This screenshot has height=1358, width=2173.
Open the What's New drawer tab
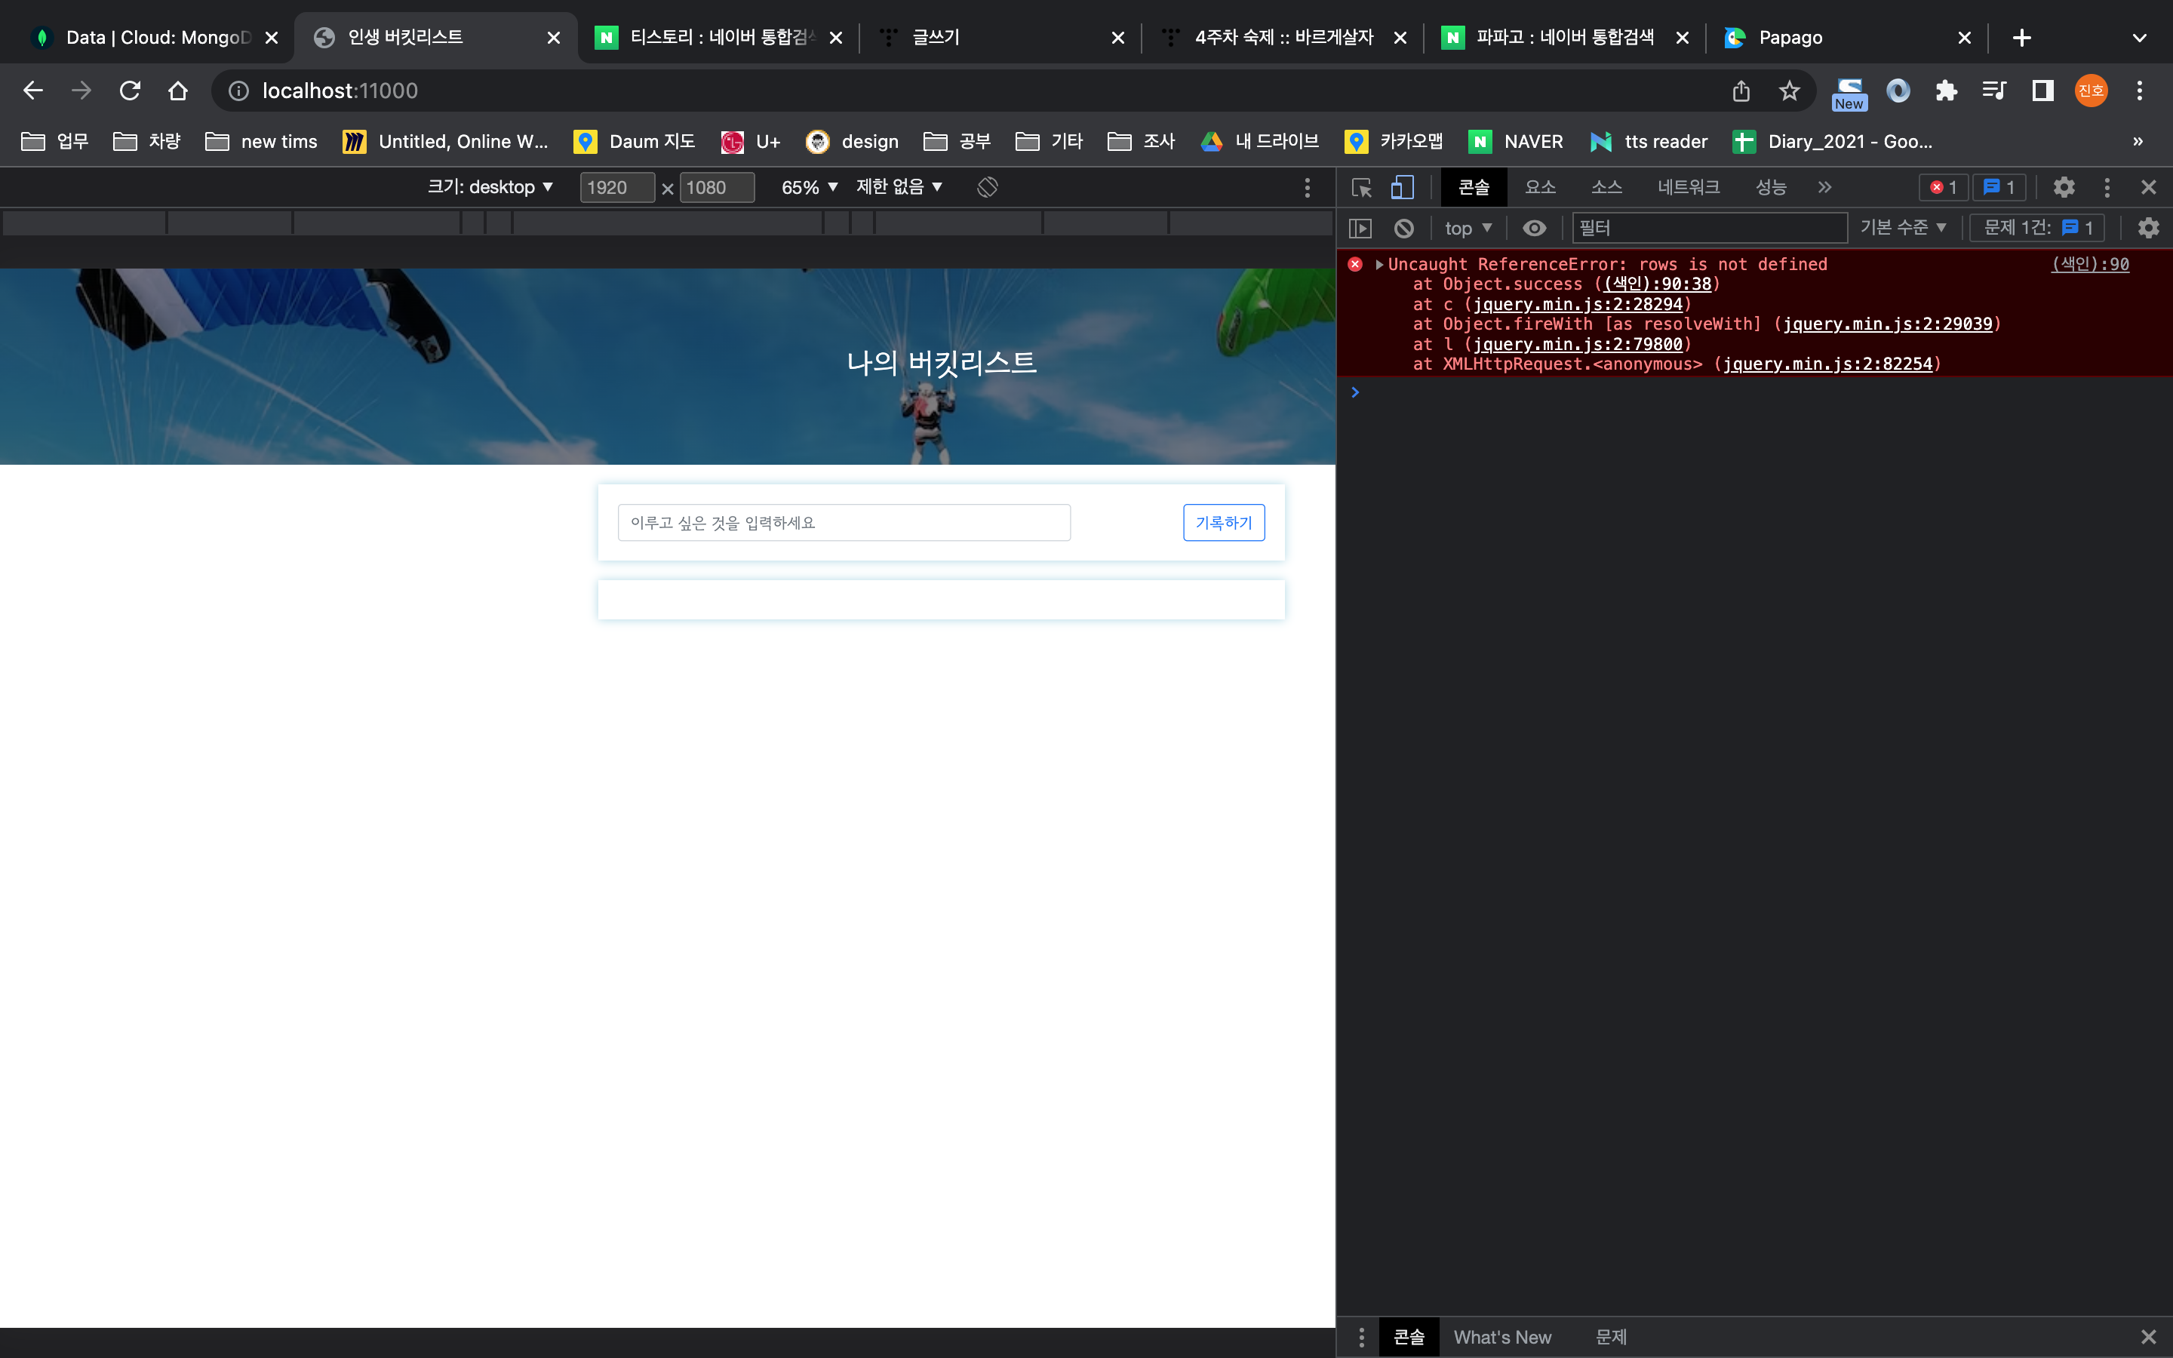[1502, 1338]
